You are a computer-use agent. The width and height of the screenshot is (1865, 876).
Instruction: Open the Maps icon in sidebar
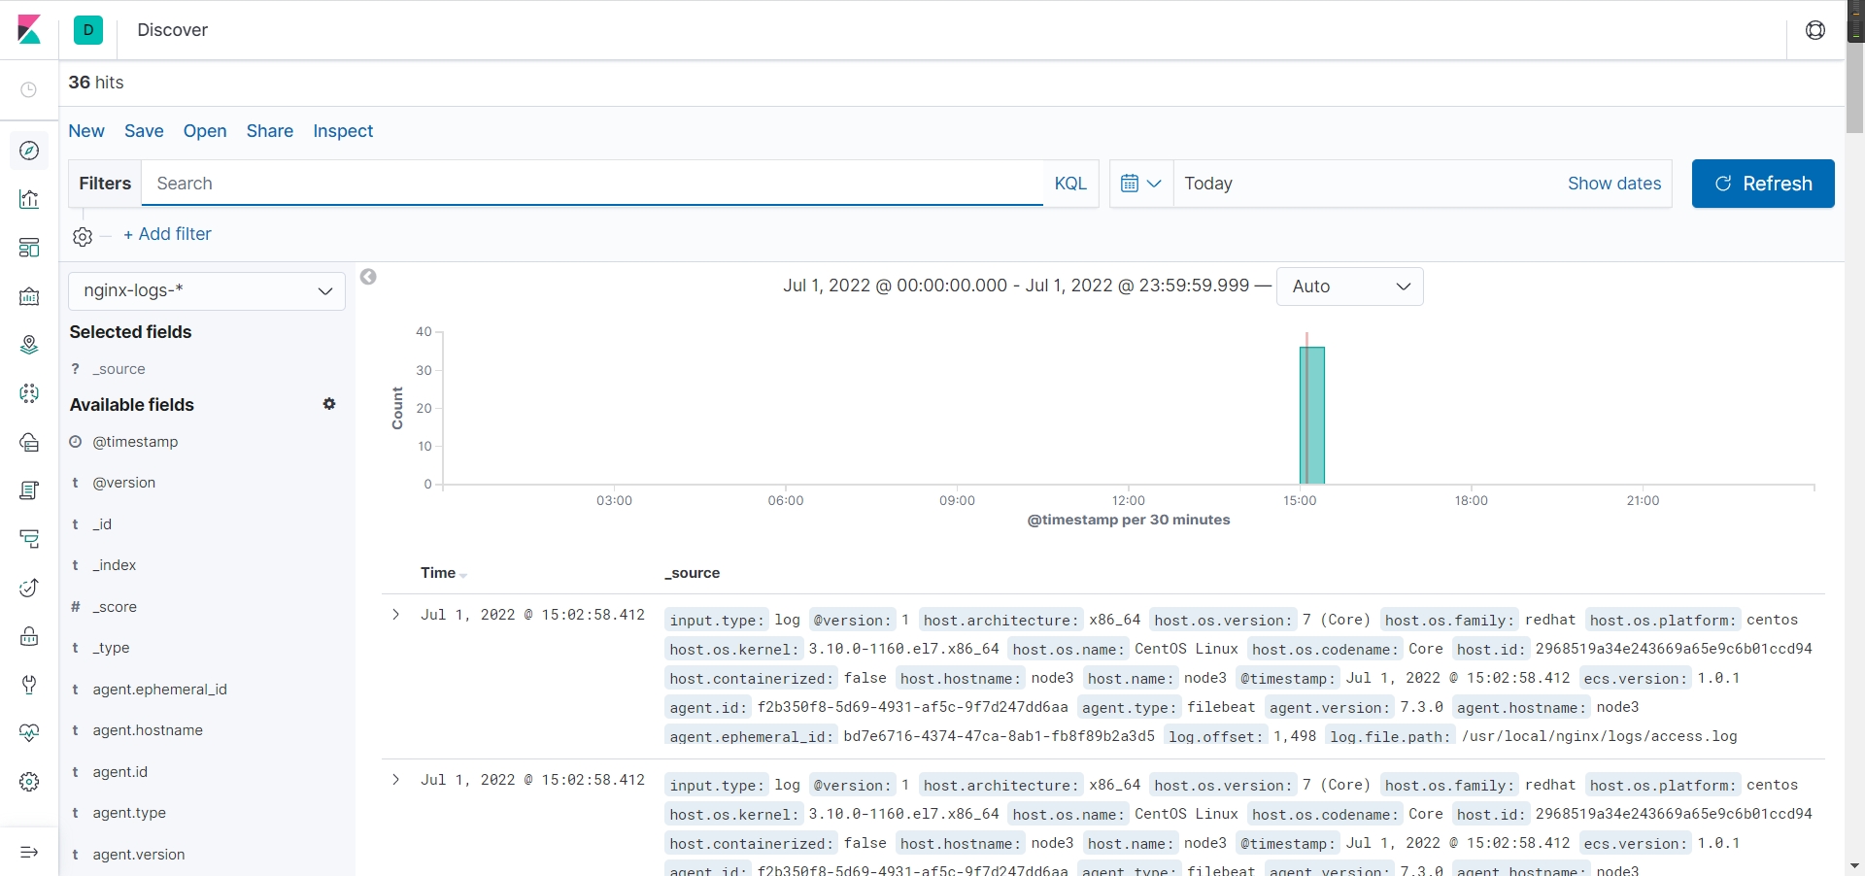pyautogui.click(x=29, y=345)
